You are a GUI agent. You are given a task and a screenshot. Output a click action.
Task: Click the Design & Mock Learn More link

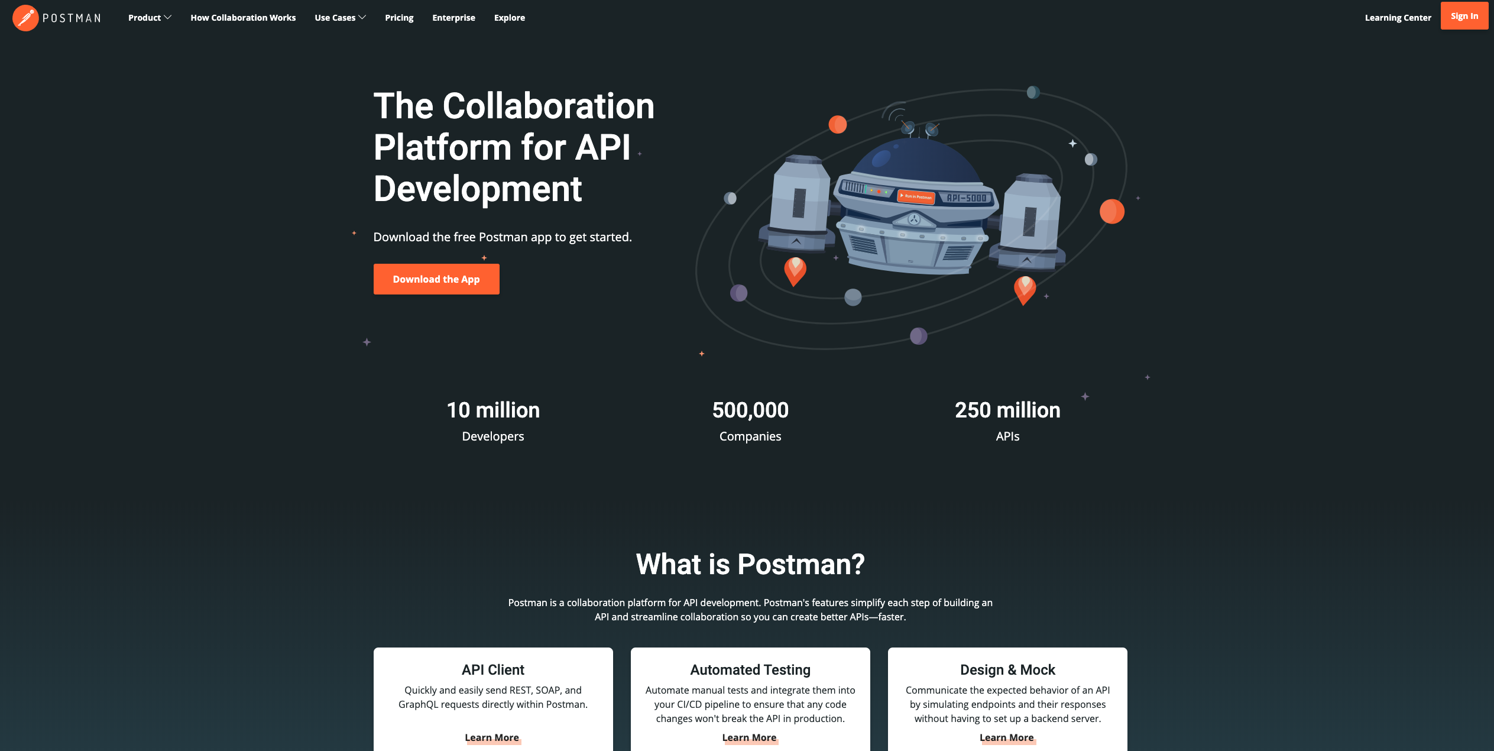pyautogui.click(x=1006, y=737)
